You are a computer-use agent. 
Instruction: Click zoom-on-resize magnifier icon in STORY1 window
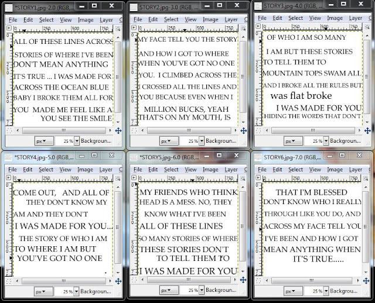click(118, 29)
